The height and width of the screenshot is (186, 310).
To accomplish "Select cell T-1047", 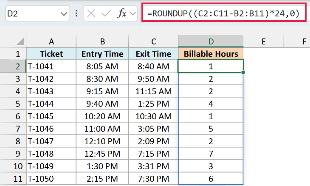I will point(51,141).
